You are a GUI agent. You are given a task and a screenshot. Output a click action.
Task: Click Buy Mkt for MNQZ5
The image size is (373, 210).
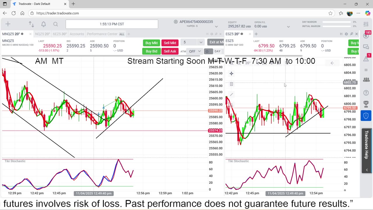tap(152, 43)
